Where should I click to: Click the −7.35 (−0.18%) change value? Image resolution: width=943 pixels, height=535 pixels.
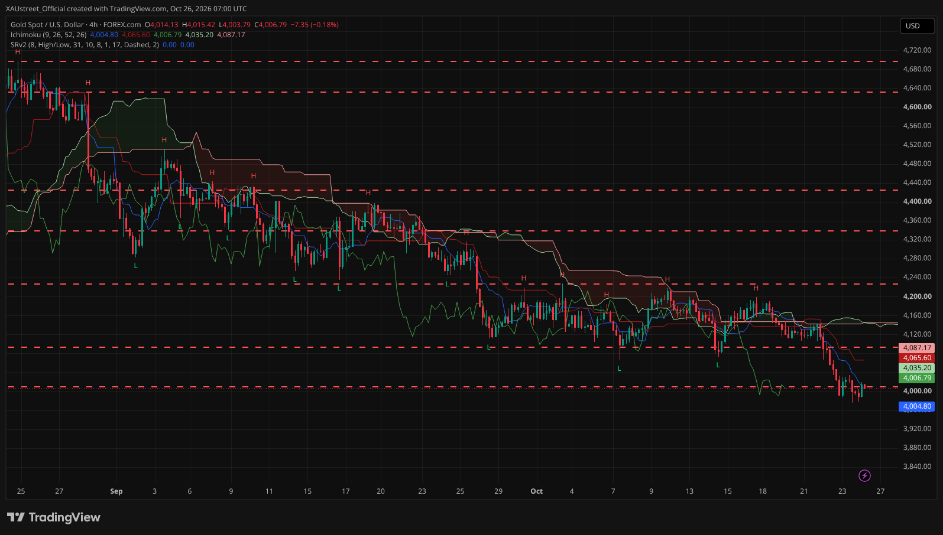pyautogui.click(x=315, y=25)
